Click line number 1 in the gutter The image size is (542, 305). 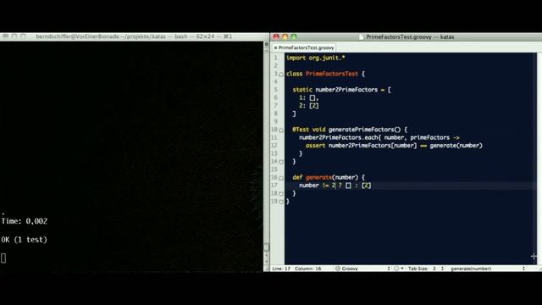pyautogui.click(x=275, y=58)
